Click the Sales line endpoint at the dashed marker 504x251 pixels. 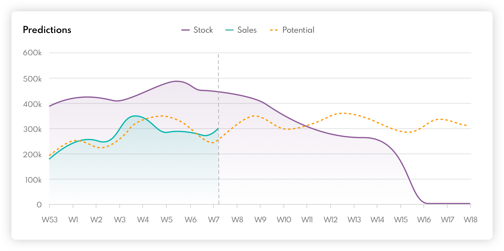pos(218,129)
